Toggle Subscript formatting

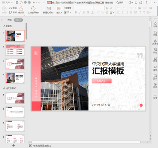(102, 12)
